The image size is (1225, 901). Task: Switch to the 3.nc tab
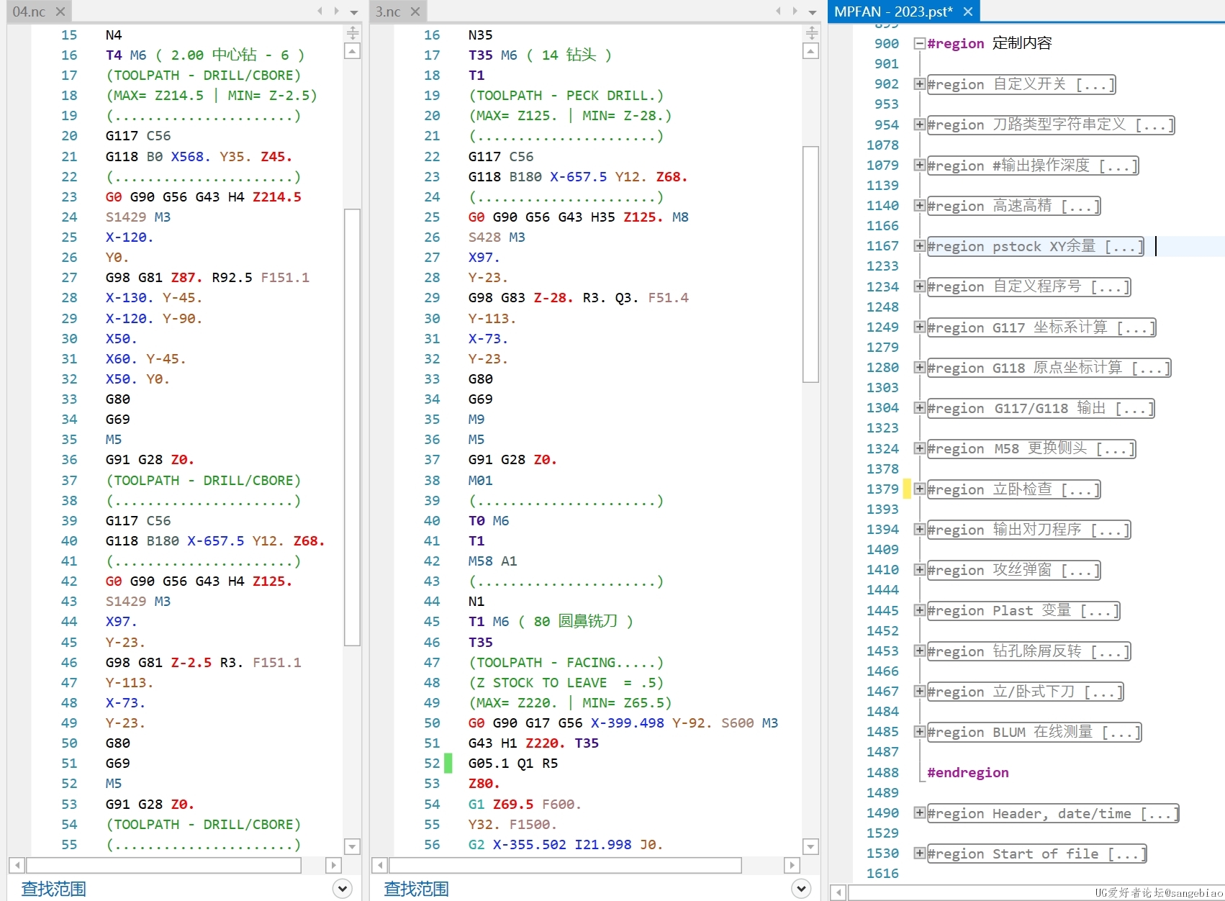click(388, 12)
